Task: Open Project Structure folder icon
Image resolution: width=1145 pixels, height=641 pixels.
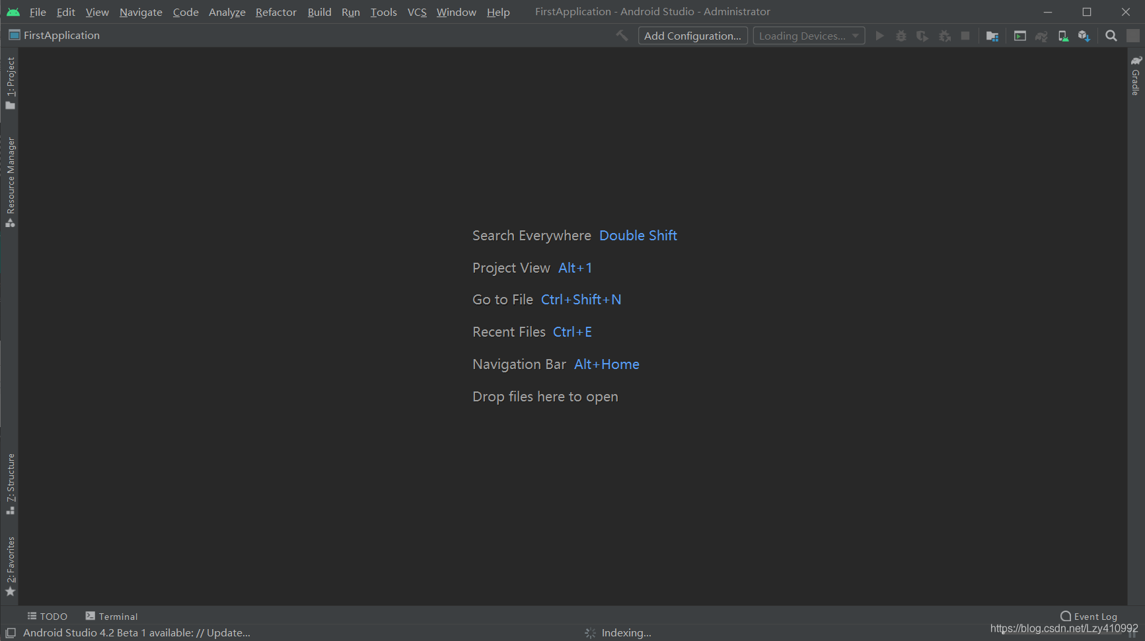Action: [x=992, y=36]
